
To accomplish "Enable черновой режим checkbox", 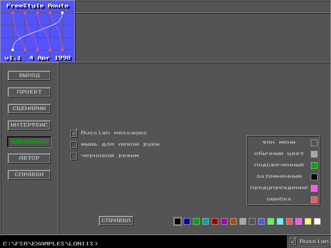I will tap(73, 156).
